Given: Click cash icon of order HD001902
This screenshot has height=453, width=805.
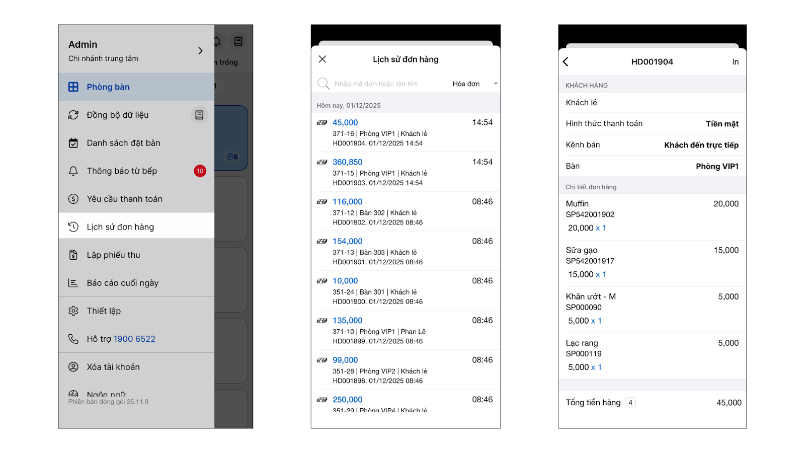Looking at the screenshot, I should [x=322, y=202].
